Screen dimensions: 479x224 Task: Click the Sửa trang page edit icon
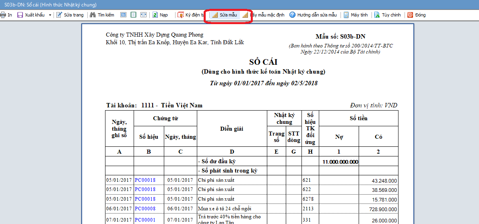[59, 14]
